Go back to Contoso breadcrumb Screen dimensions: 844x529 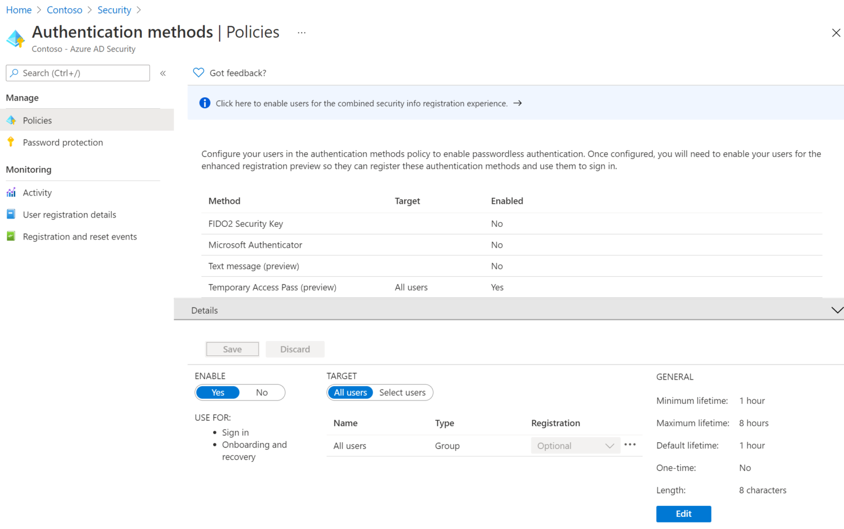64,9
